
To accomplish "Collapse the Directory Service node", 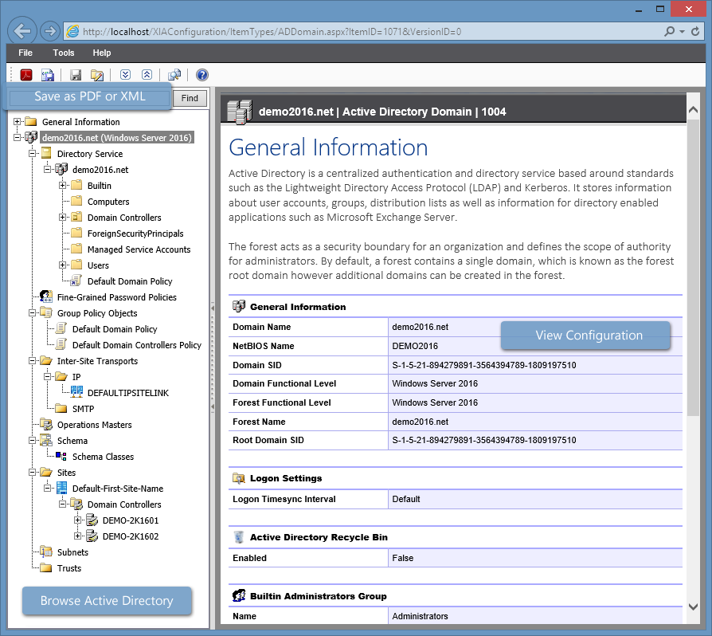I will pyautogui.click(x=32, y=154).
